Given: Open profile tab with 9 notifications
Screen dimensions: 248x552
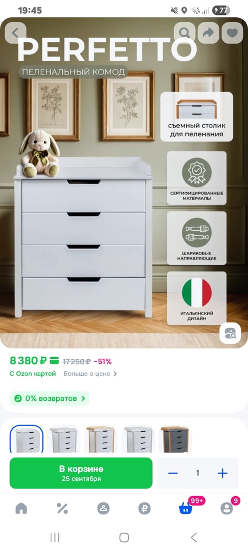Looking at the screenshot, I should 227,508.
